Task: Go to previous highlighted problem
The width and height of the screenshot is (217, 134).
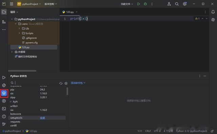Action: point(202,19)
